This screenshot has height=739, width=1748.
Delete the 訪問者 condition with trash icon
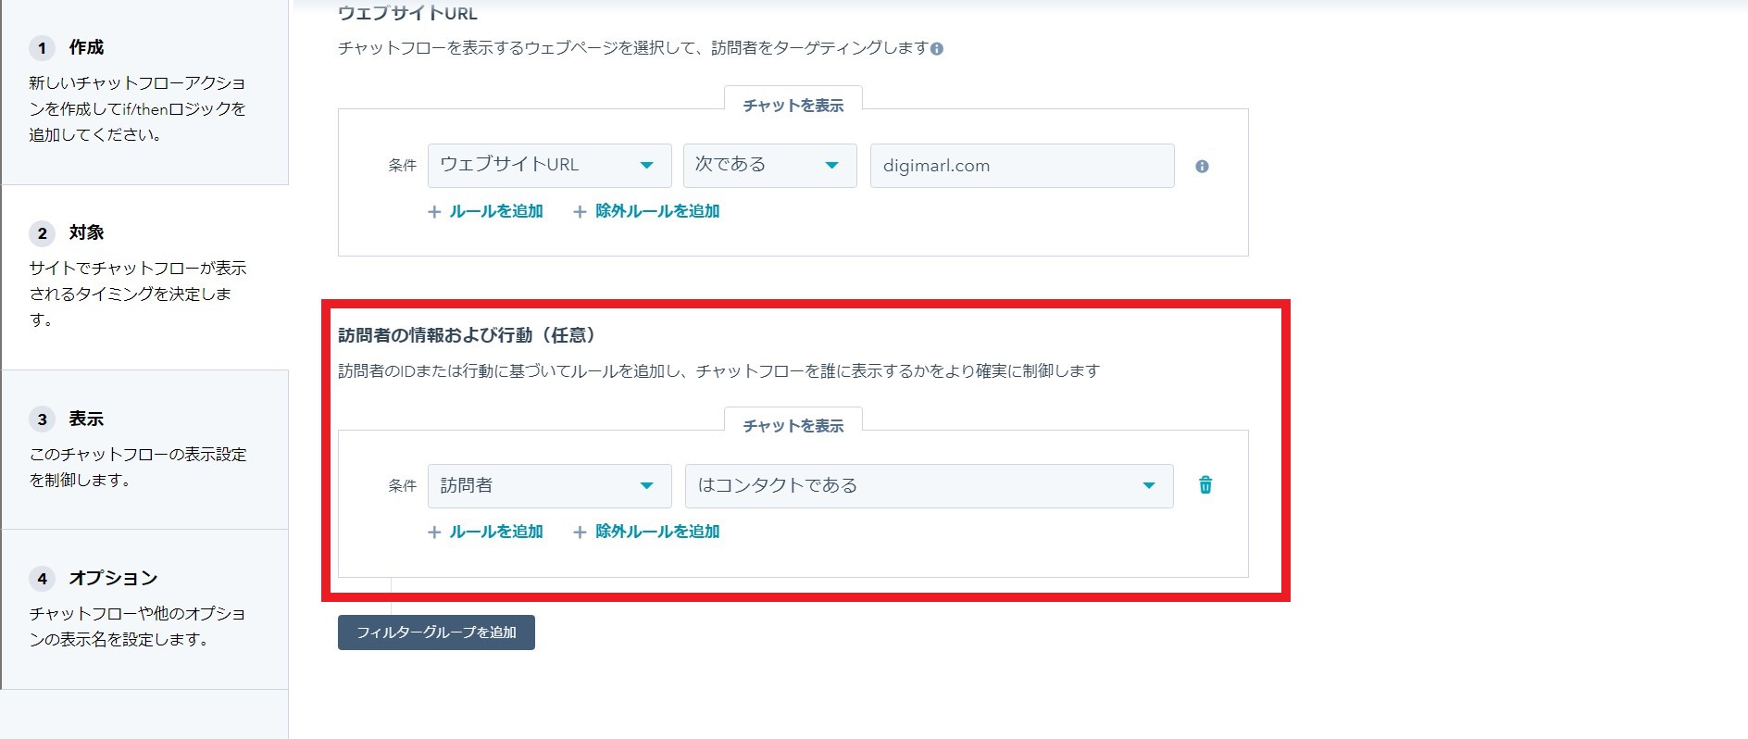[1205, 485]
